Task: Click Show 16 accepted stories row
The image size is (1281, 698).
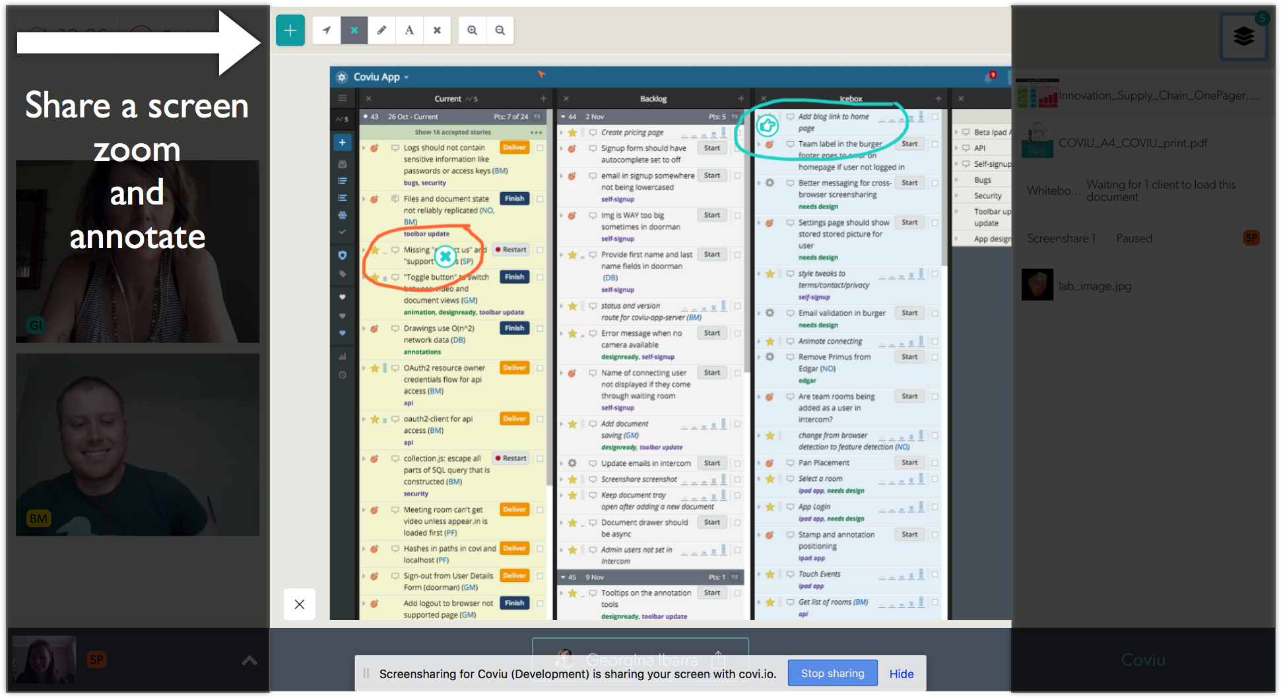Action: point(453,132)
